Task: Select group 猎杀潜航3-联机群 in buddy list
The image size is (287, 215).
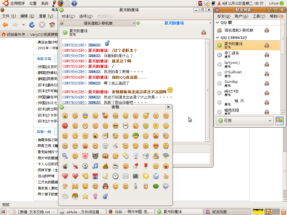Action: coord(247,30)
